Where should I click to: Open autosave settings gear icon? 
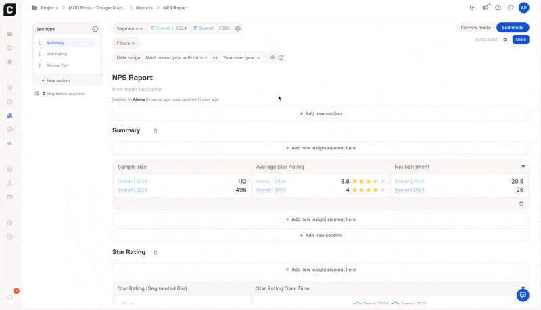tap(504, 40)
